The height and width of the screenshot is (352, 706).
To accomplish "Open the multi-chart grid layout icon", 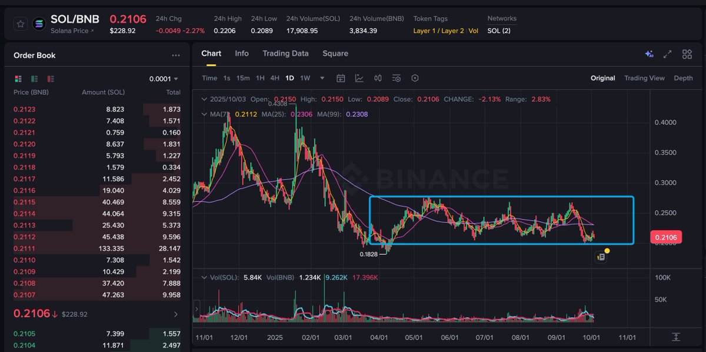I will tap(687, 54).
